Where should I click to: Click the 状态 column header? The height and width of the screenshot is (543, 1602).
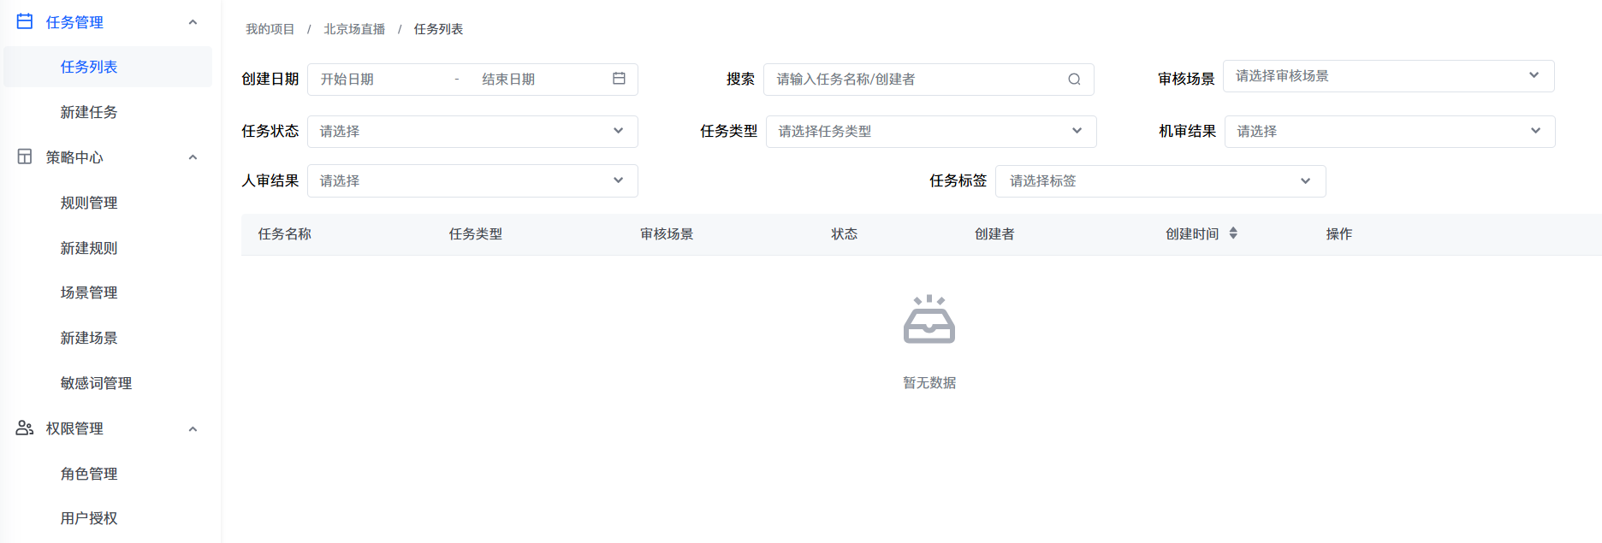(845, 233)
